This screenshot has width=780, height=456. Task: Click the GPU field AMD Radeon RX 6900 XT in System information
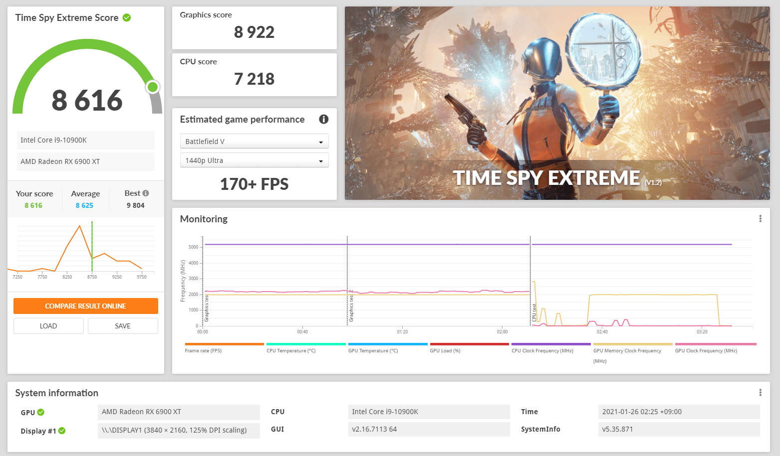point(179,412)
